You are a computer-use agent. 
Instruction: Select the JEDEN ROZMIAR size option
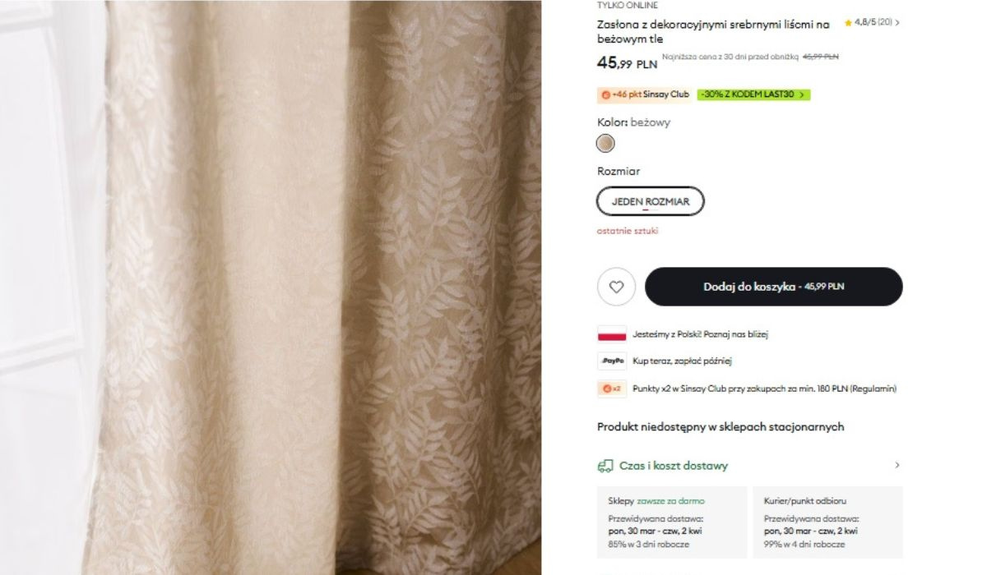(x=650, y=201)
